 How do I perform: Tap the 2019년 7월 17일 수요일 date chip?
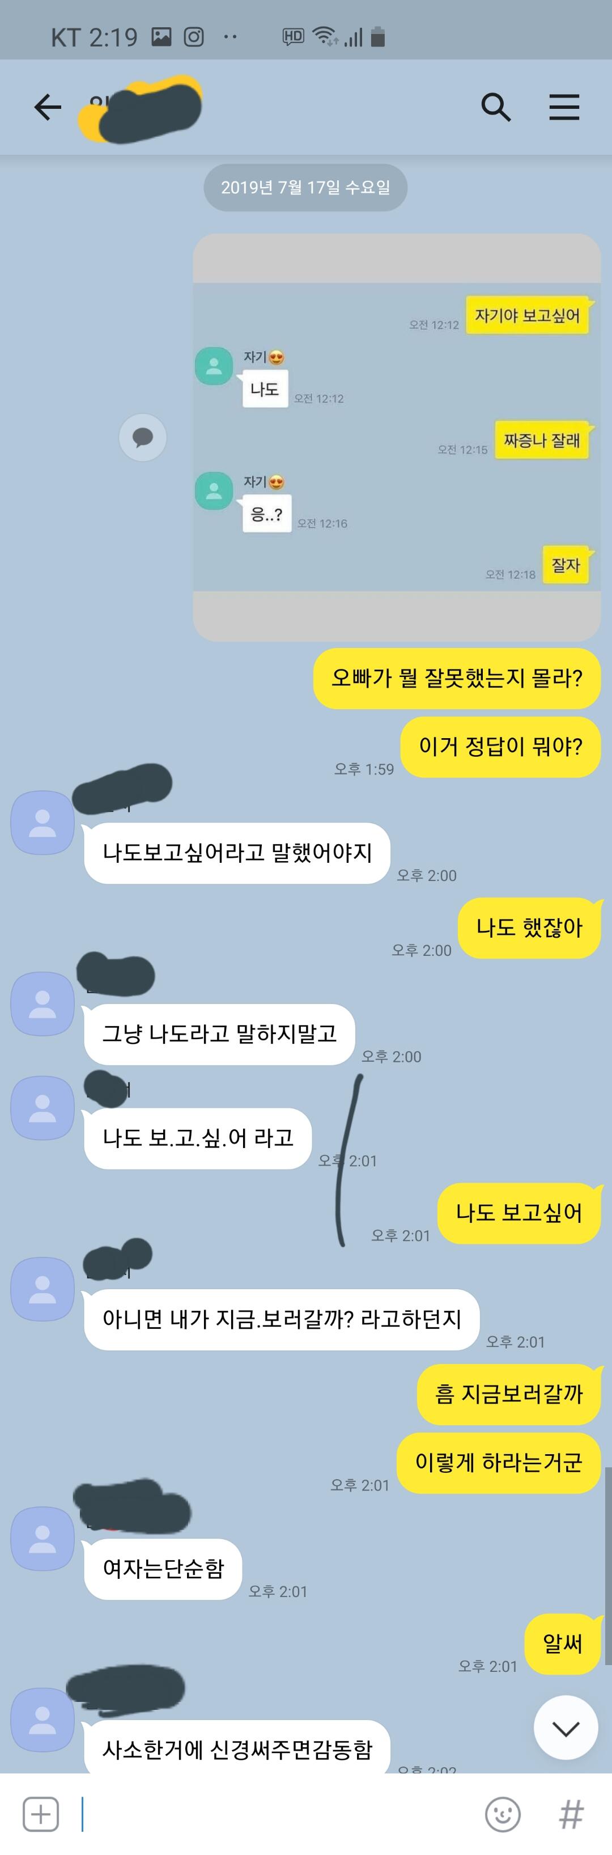coord(305,187)
